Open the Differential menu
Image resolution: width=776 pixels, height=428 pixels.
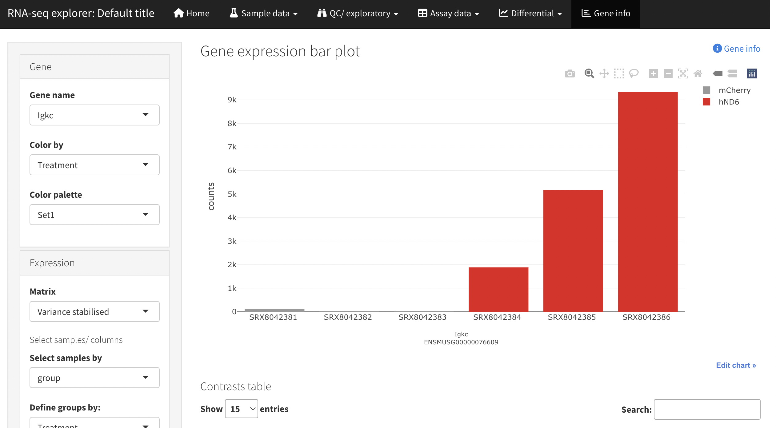(x=530, y=14)
